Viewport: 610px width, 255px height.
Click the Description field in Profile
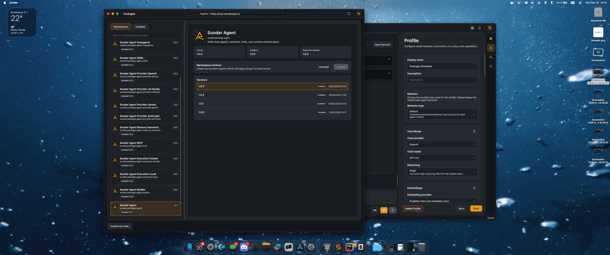point(442,80)
